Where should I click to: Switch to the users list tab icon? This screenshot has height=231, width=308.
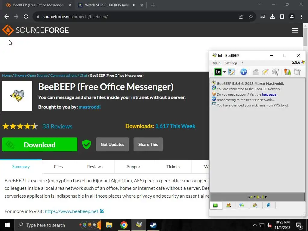tap(229, 205)
